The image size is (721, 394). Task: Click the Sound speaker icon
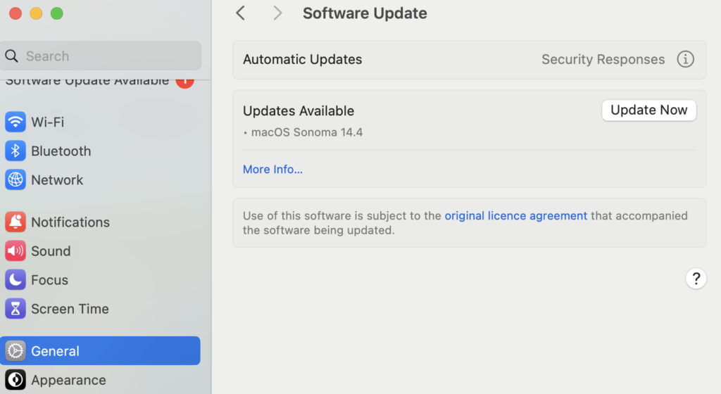[x=15, y=250]
